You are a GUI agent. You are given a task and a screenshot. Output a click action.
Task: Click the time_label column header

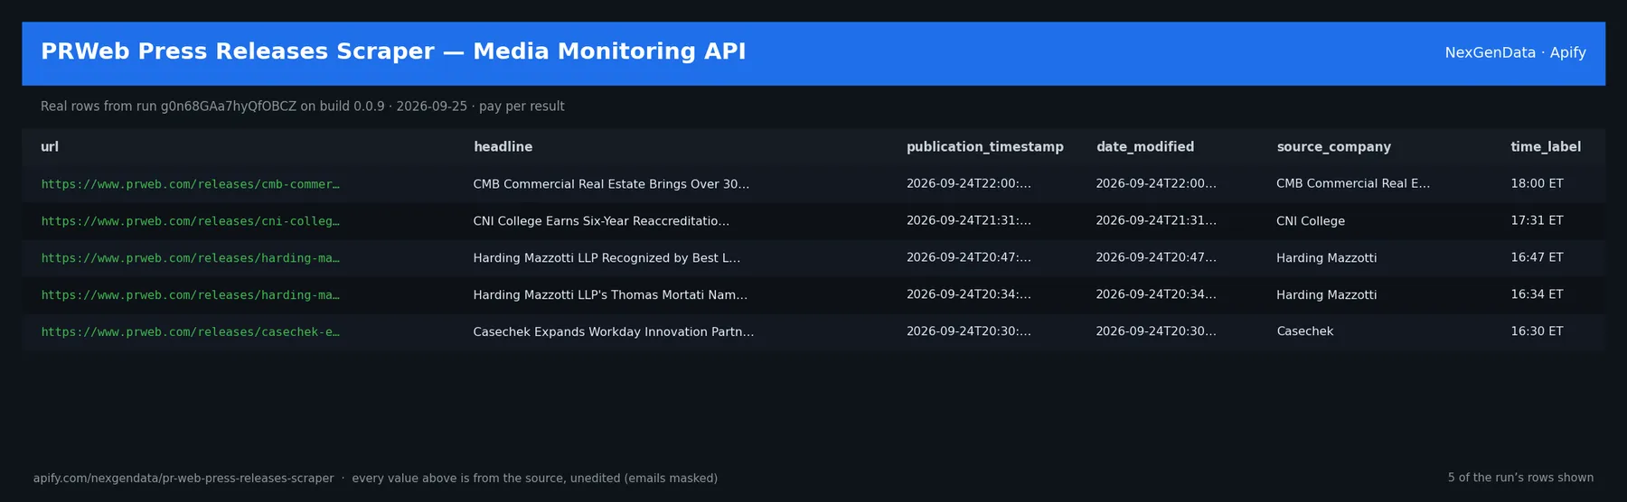point(1546,147)
